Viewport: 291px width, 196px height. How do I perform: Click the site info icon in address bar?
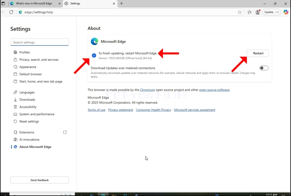21,12
